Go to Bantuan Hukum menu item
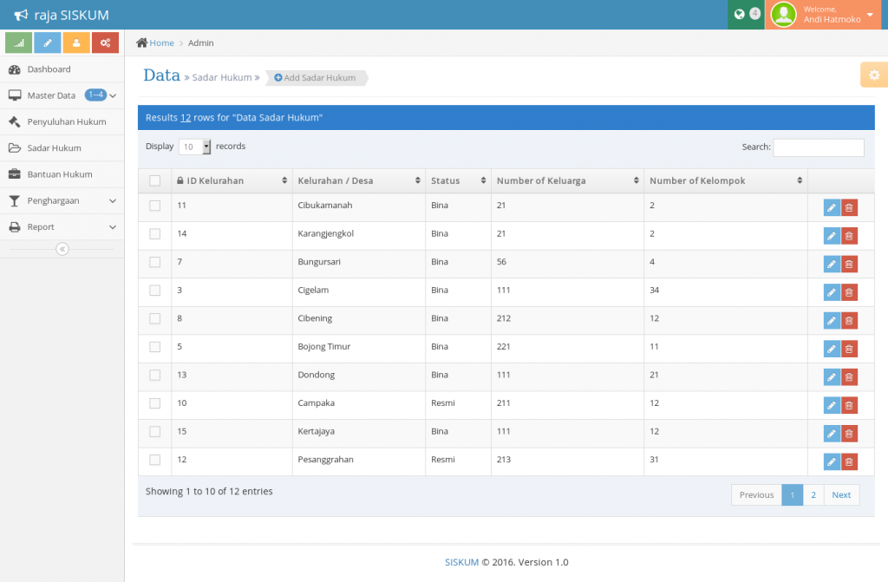Screen dimensions: 888x582 point(62,174)
